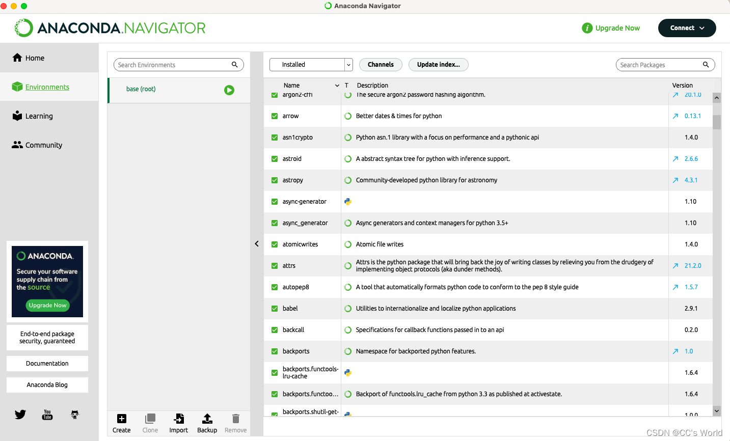Open the Documentation link
This screenshot has width=730, height=441.
[47, 364]
